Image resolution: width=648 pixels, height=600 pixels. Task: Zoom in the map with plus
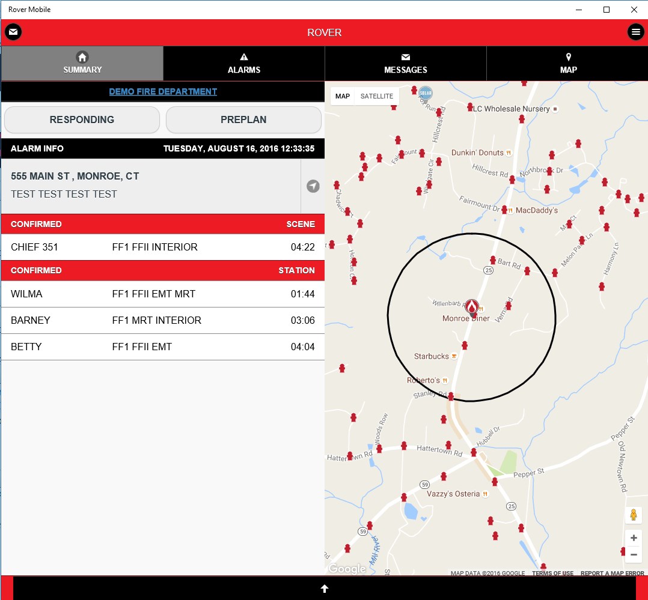tap(633, 538)
